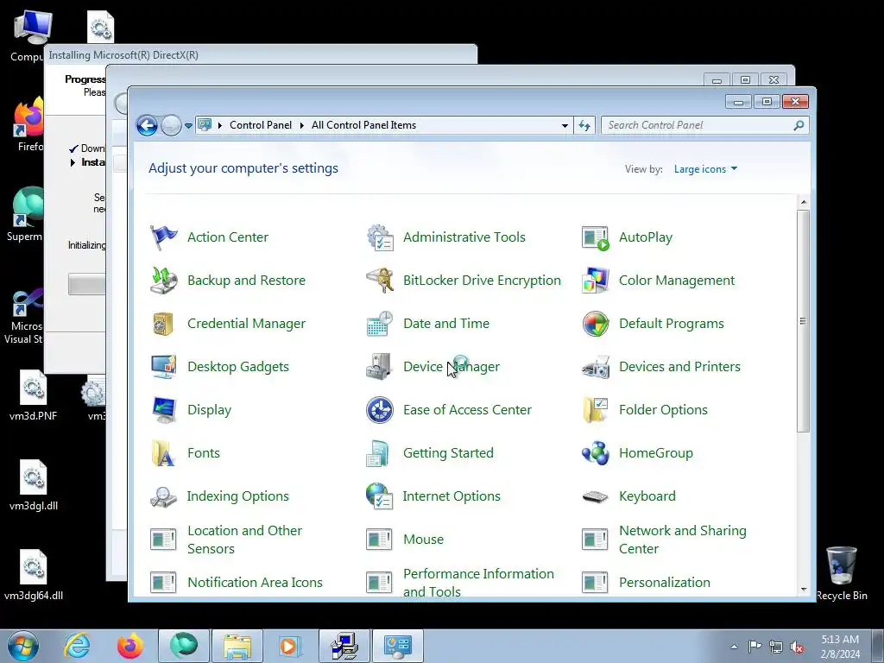Show hidden system tray icons arrow
The image size is (884, 663).
tap(734, 647)
